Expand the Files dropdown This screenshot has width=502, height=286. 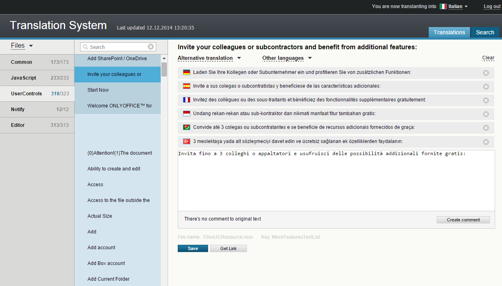(22, 46)
